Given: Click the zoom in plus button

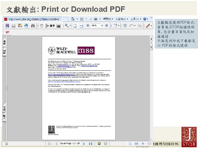Looking at the screenshot, I should coord(107,26).
